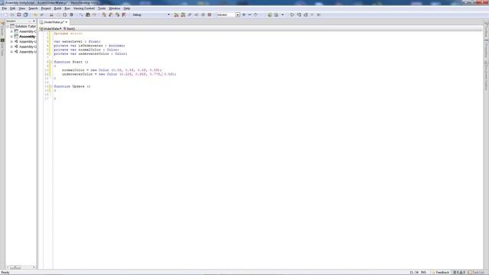
Task: Click the 'normalColor = new Color' line
Action: (x=112, y=70)
